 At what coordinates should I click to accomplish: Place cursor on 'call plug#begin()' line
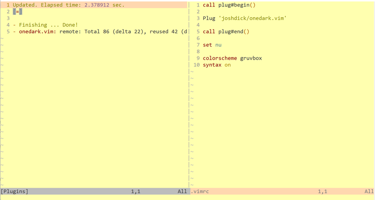[x=229, y=5]
